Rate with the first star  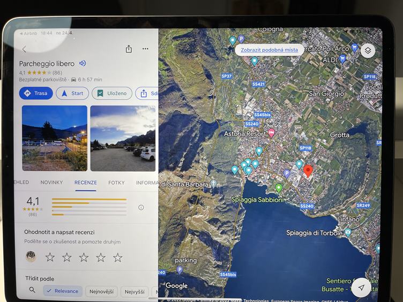50,257
